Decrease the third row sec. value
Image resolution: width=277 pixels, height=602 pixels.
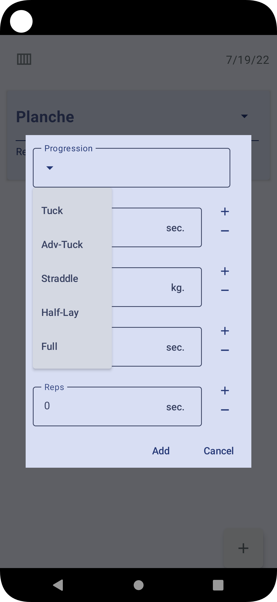coord(225,350)
